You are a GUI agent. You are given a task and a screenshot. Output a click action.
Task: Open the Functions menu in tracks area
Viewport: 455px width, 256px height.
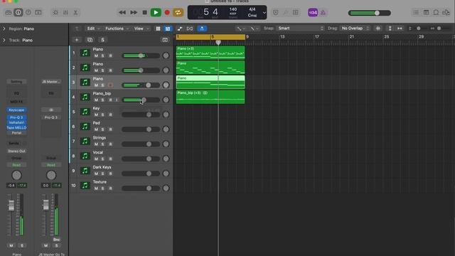117,28
